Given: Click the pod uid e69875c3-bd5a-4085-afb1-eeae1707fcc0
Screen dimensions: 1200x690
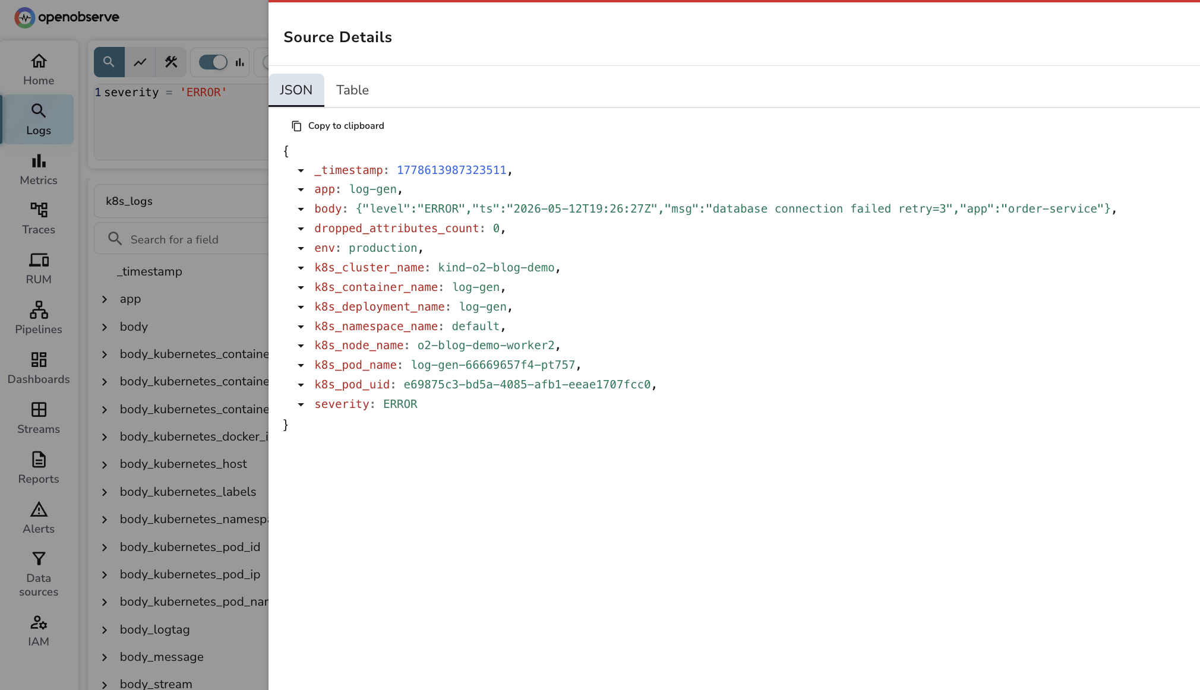Looking at the screenshot, I should coord(527,385).
